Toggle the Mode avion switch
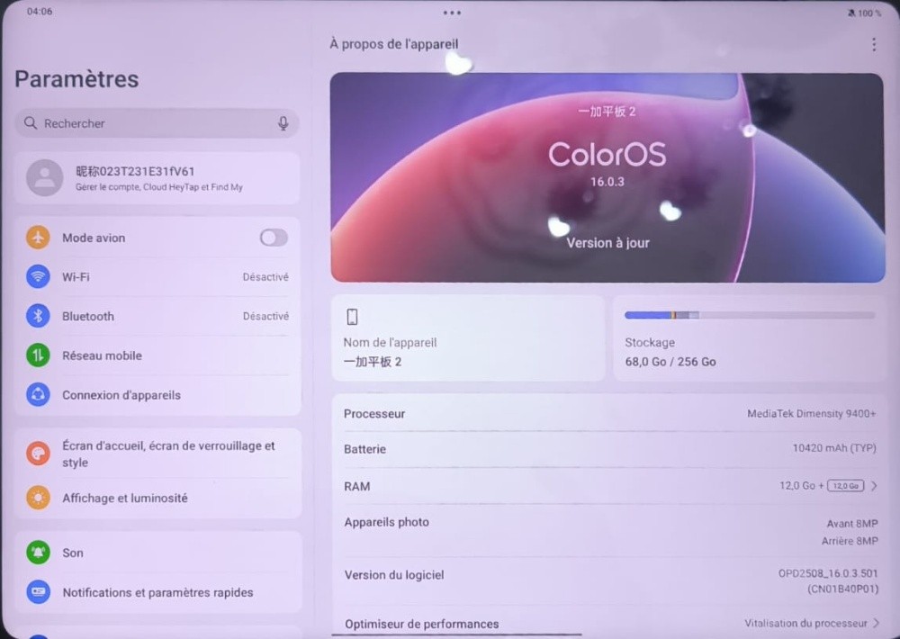Viewport: 900px width, 639px height. (274, 238)
